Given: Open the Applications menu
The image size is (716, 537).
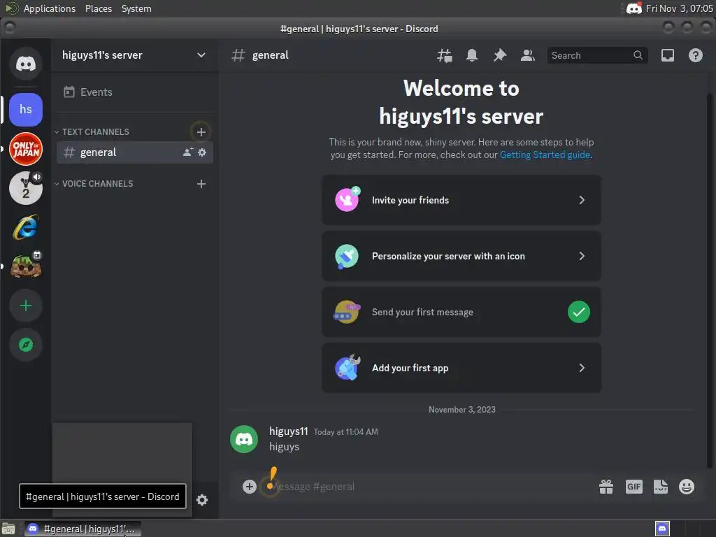Looking at the screenshot, I should (50, 8).
